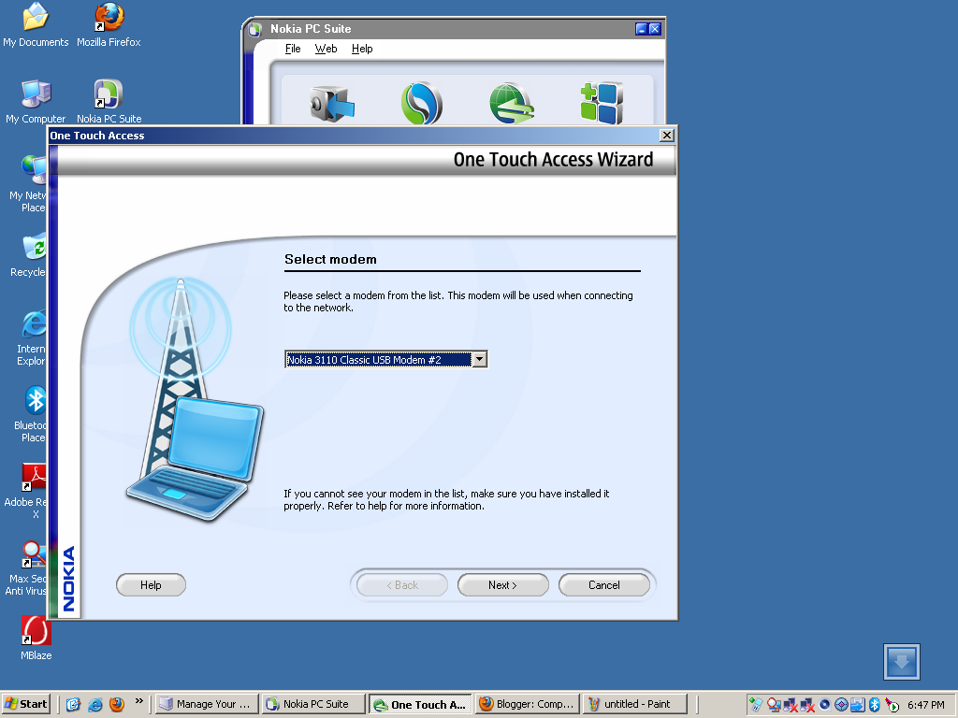Close the One Touch Access dialog
958x718 pixels.
pos(667,135)
